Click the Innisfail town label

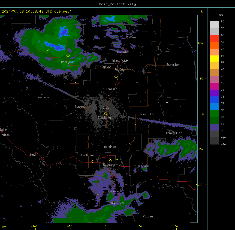pyautogui.click(x=113, y=89)
